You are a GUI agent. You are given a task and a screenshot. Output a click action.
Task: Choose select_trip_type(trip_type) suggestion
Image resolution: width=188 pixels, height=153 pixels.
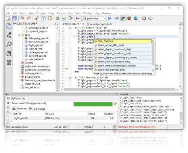pyautogui.click(x=122, y=70)
